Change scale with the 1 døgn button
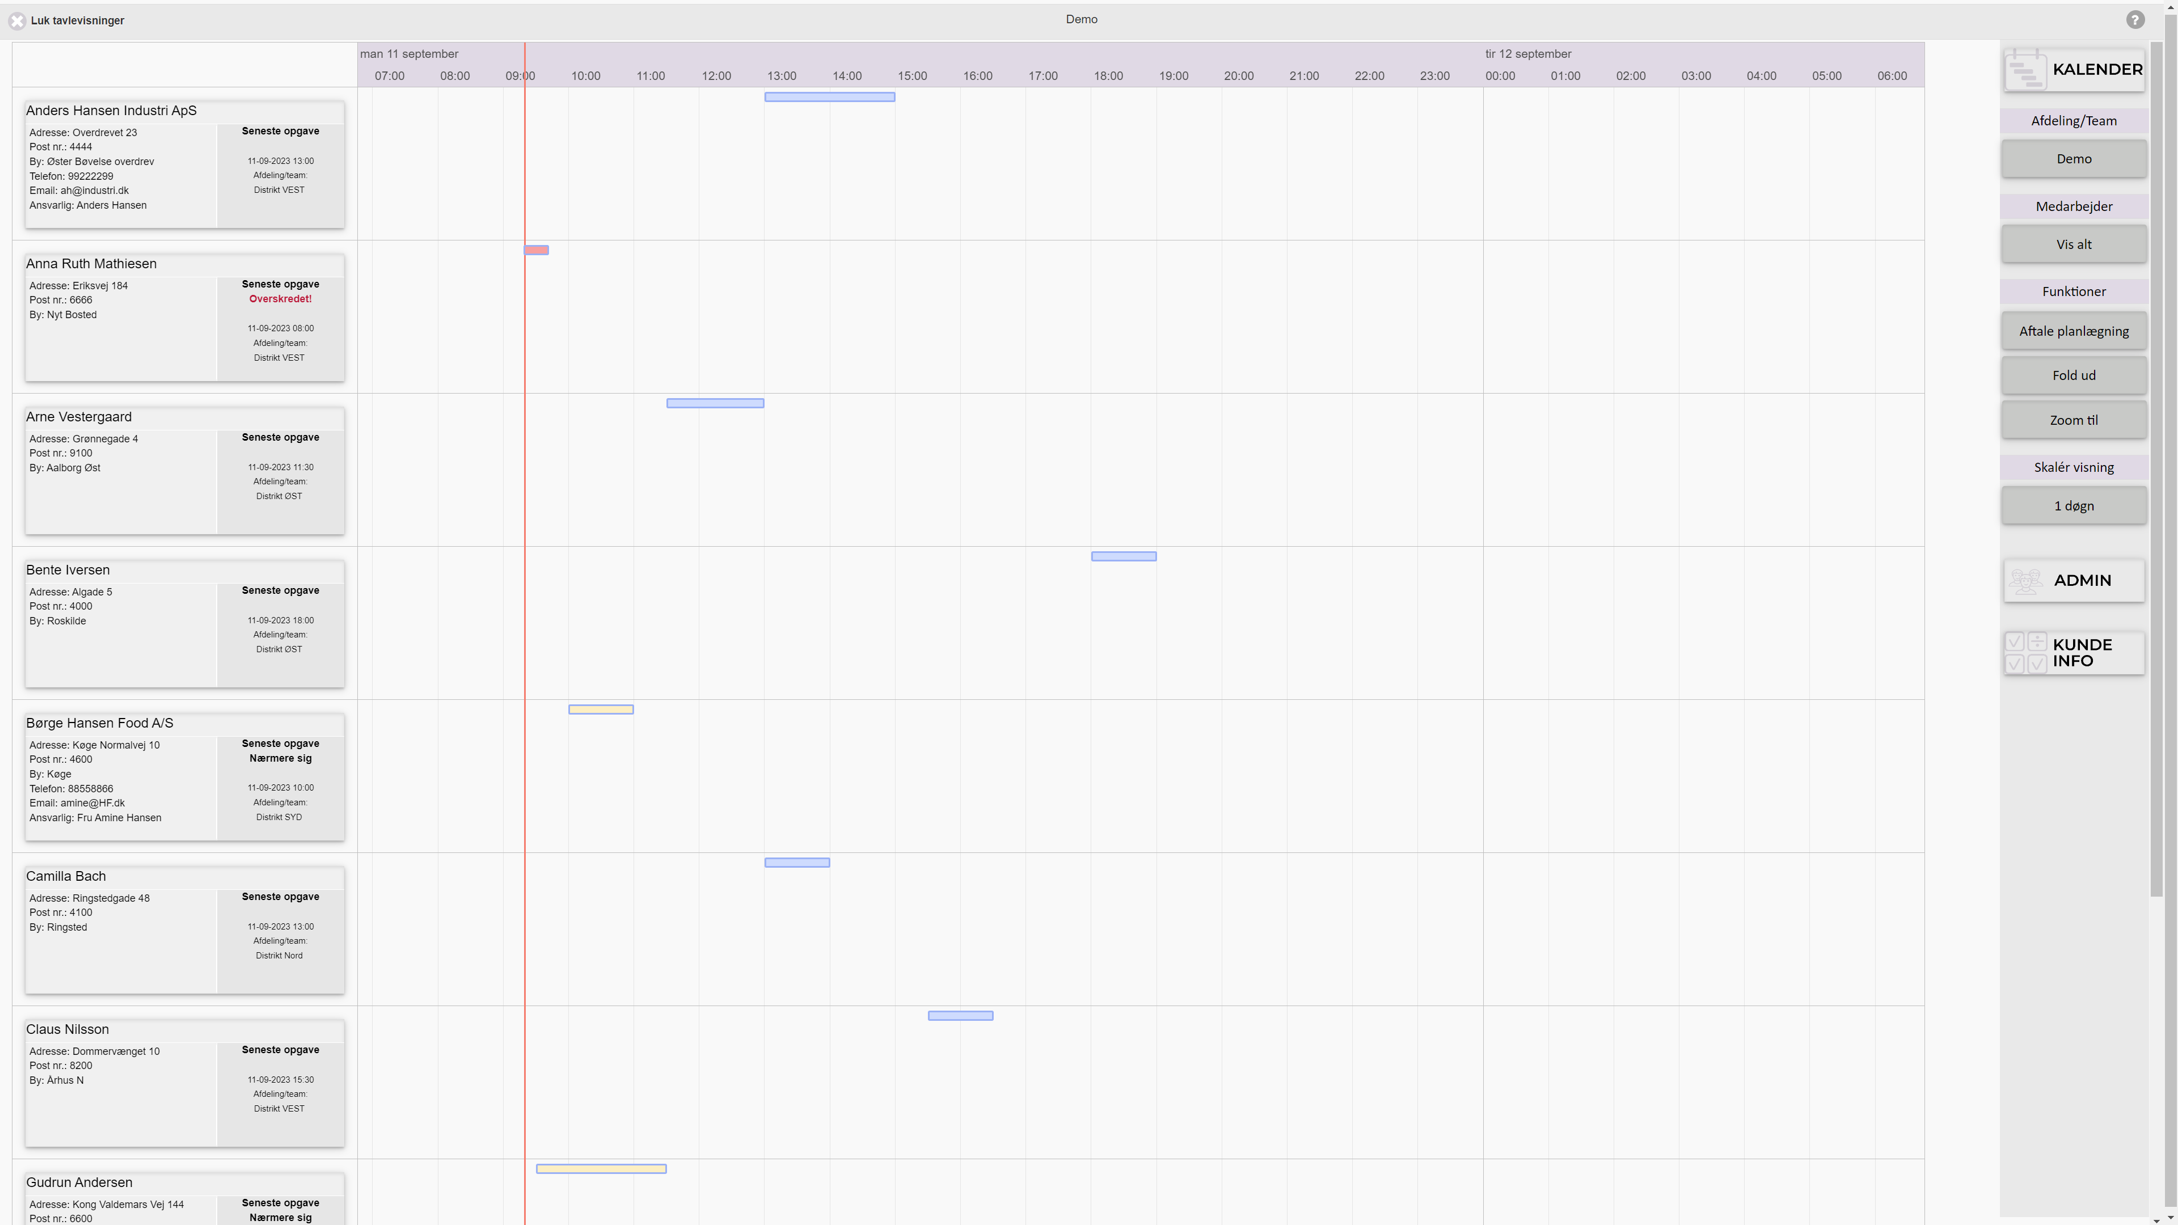 coord(2074,505)
